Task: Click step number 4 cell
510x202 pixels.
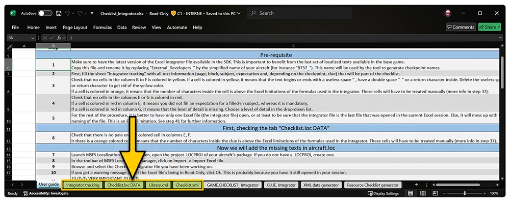Action: (x=54, y=103)
